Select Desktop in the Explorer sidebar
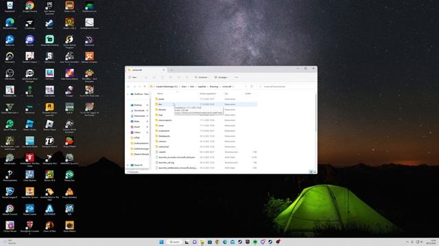Image resolution: width=439 pixels, height=246 pixels. click(x=138, y=105)
